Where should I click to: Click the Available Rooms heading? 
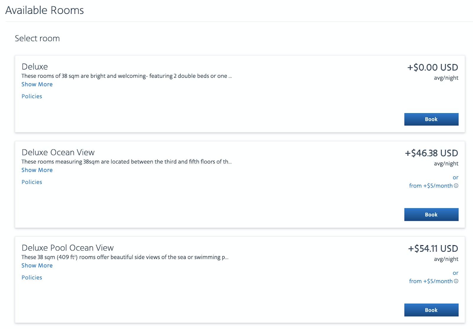click(x=45, y=10)
